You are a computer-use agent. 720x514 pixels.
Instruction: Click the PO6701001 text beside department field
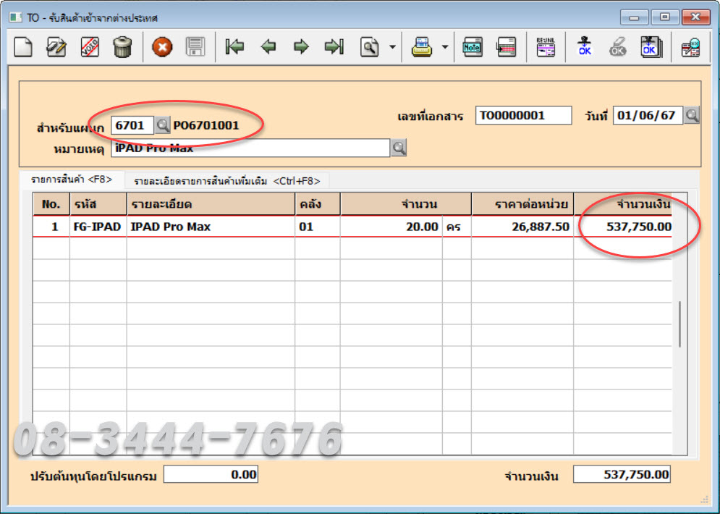pos(206,125)
